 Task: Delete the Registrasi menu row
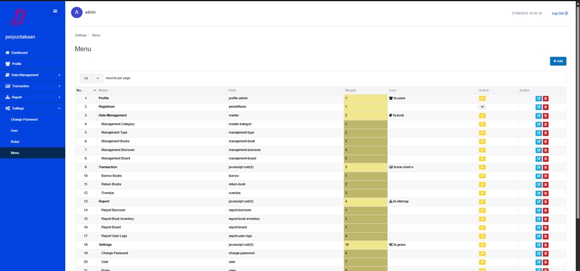click(x=546, y=107)
